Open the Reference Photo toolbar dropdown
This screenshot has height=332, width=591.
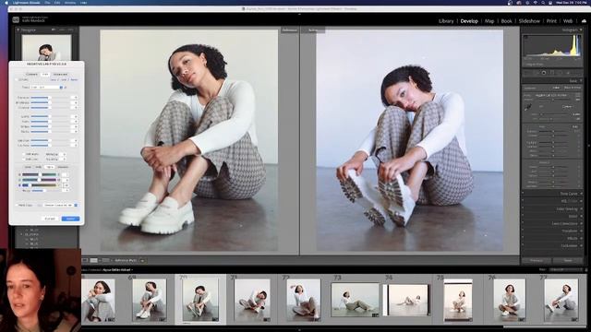click(x=142, y=260)
